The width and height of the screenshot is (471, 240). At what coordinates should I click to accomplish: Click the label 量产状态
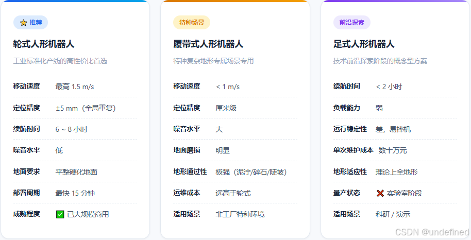coord(347,193)
